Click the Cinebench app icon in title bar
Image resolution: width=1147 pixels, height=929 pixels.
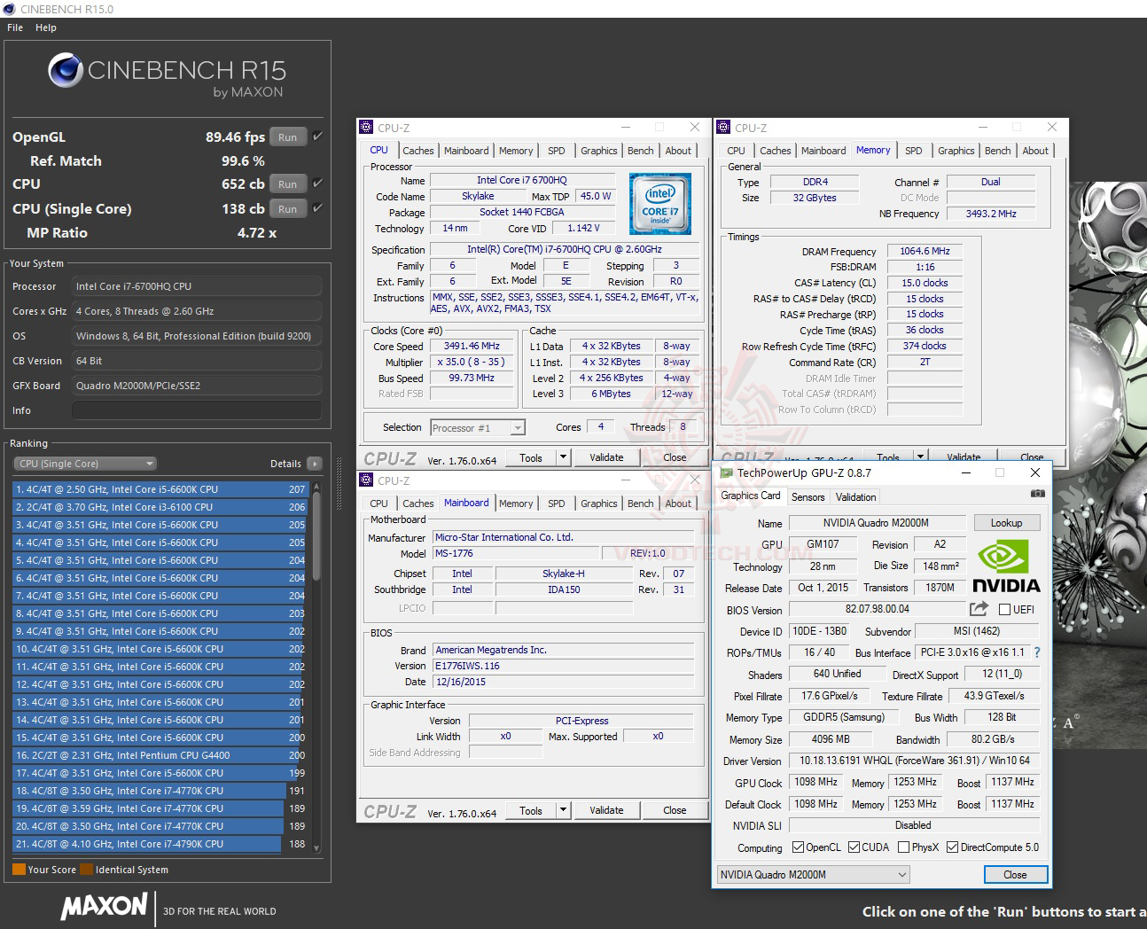(x=9, y=9)
